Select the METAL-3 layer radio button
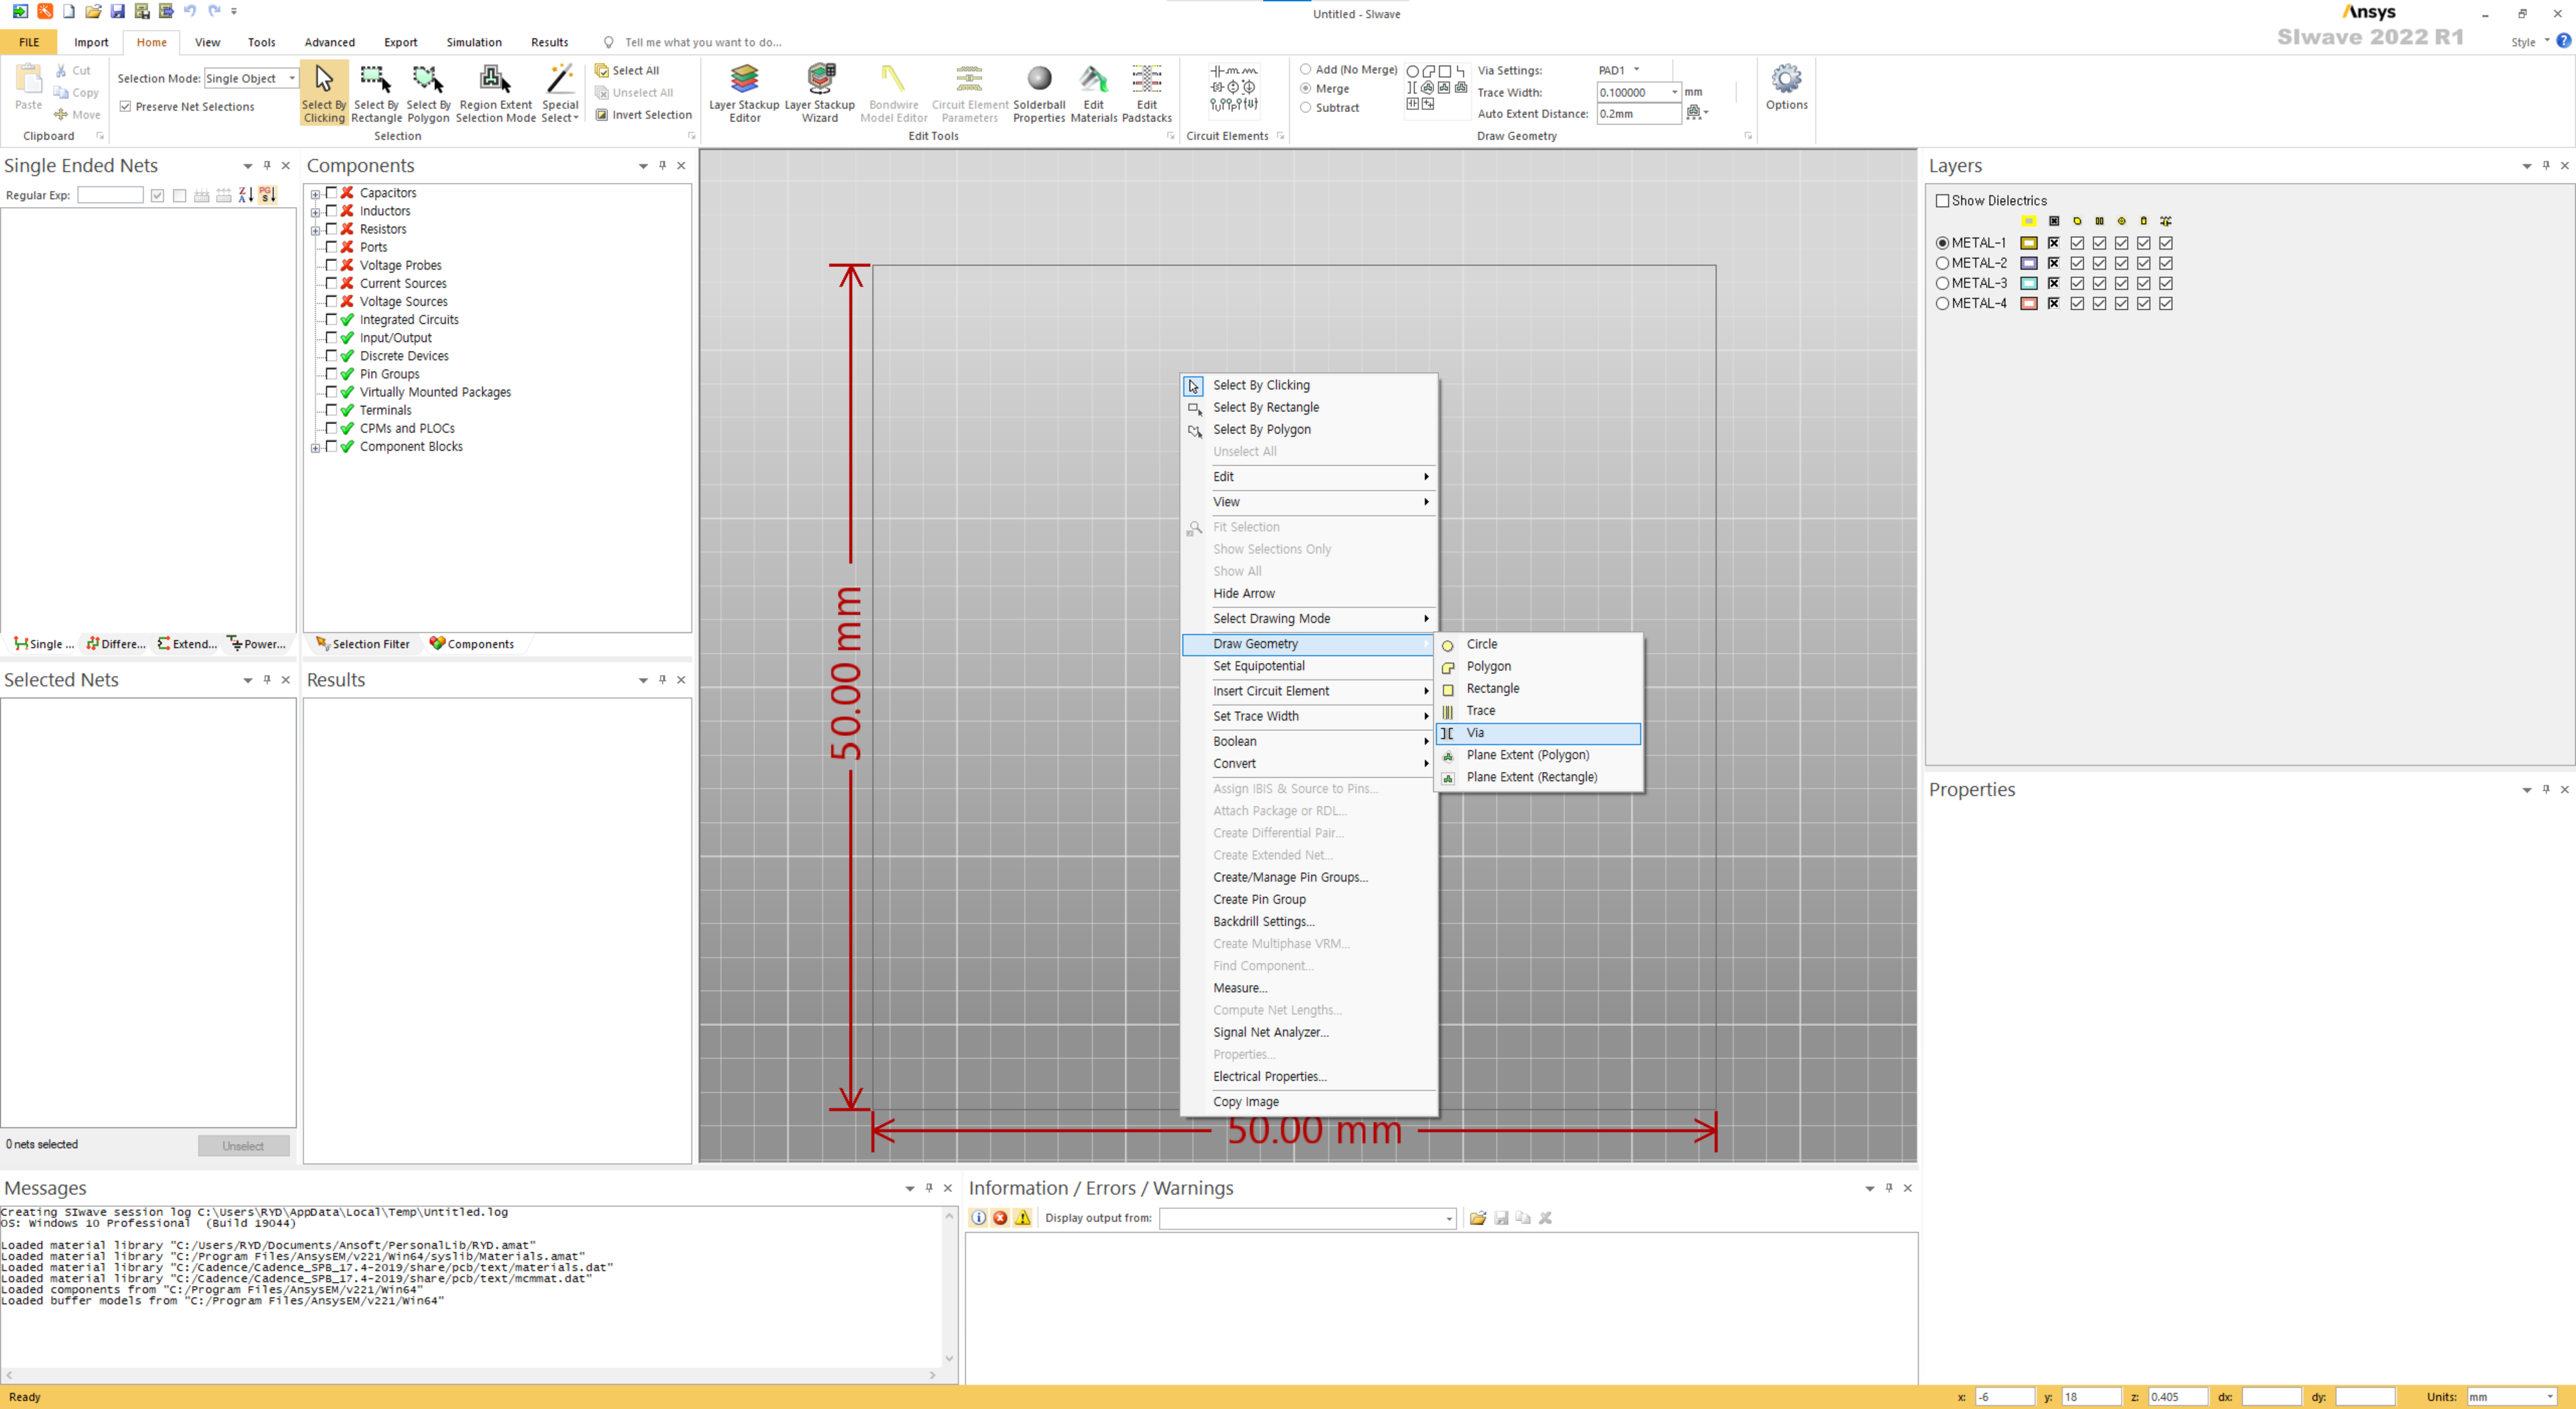This screenshot has height=1409, width=2576. pyautogui.click(x=1942, y=283)
